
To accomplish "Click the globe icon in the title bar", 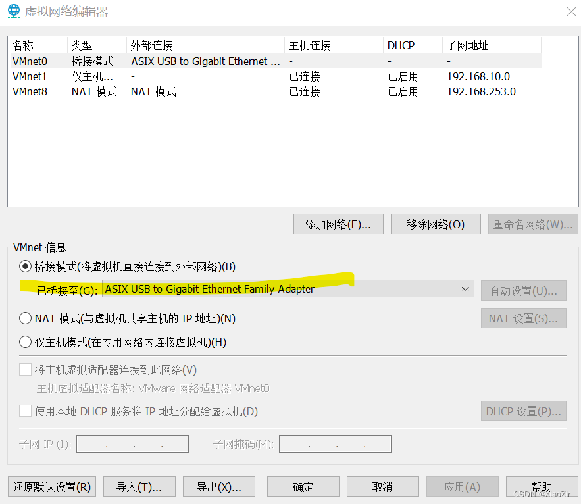I will [x=13, y=11].
